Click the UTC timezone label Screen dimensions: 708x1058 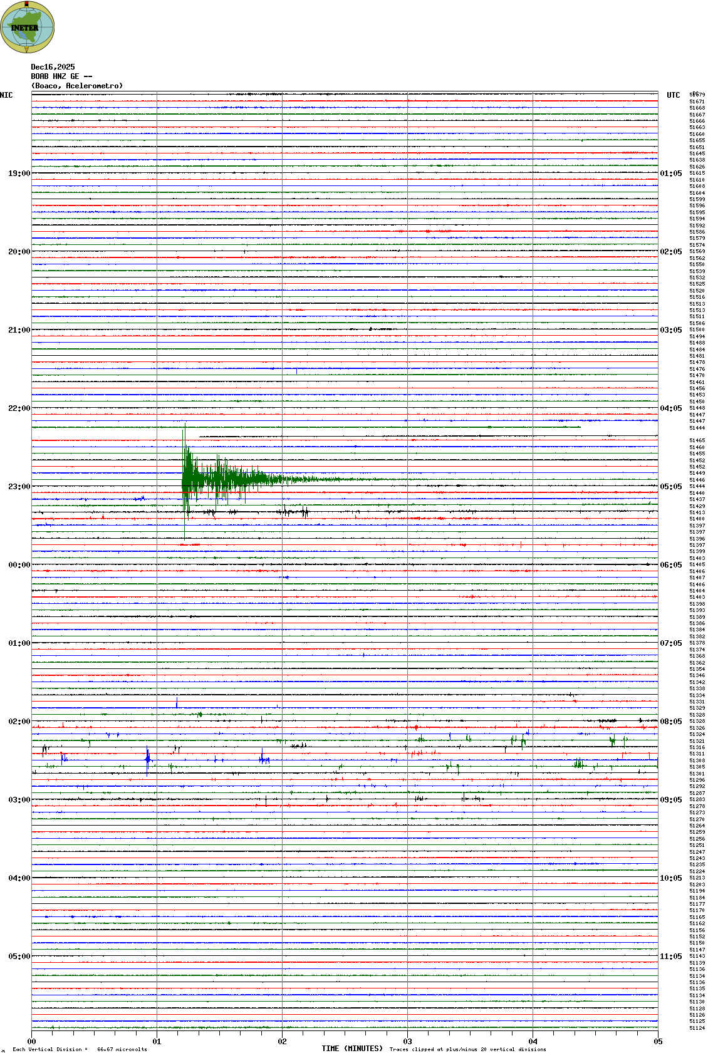(673, 95)
